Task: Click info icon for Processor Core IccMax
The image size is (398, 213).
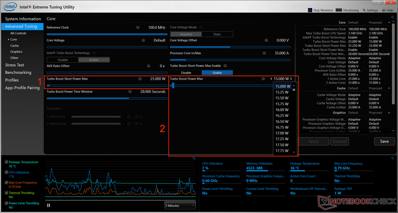Action: 264,53
